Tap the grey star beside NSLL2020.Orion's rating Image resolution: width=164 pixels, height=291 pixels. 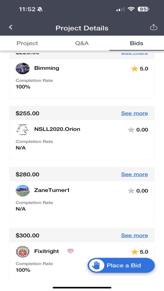(x=131, y=130)
